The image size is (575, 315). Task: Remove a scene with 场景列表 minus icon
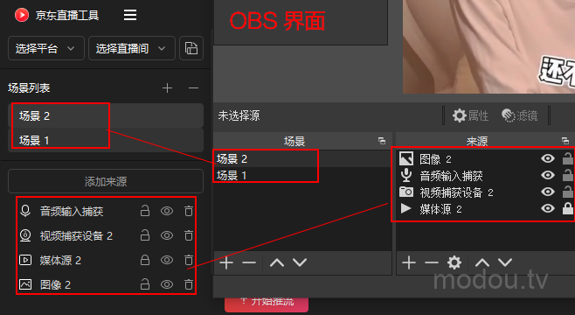point(193,88)
